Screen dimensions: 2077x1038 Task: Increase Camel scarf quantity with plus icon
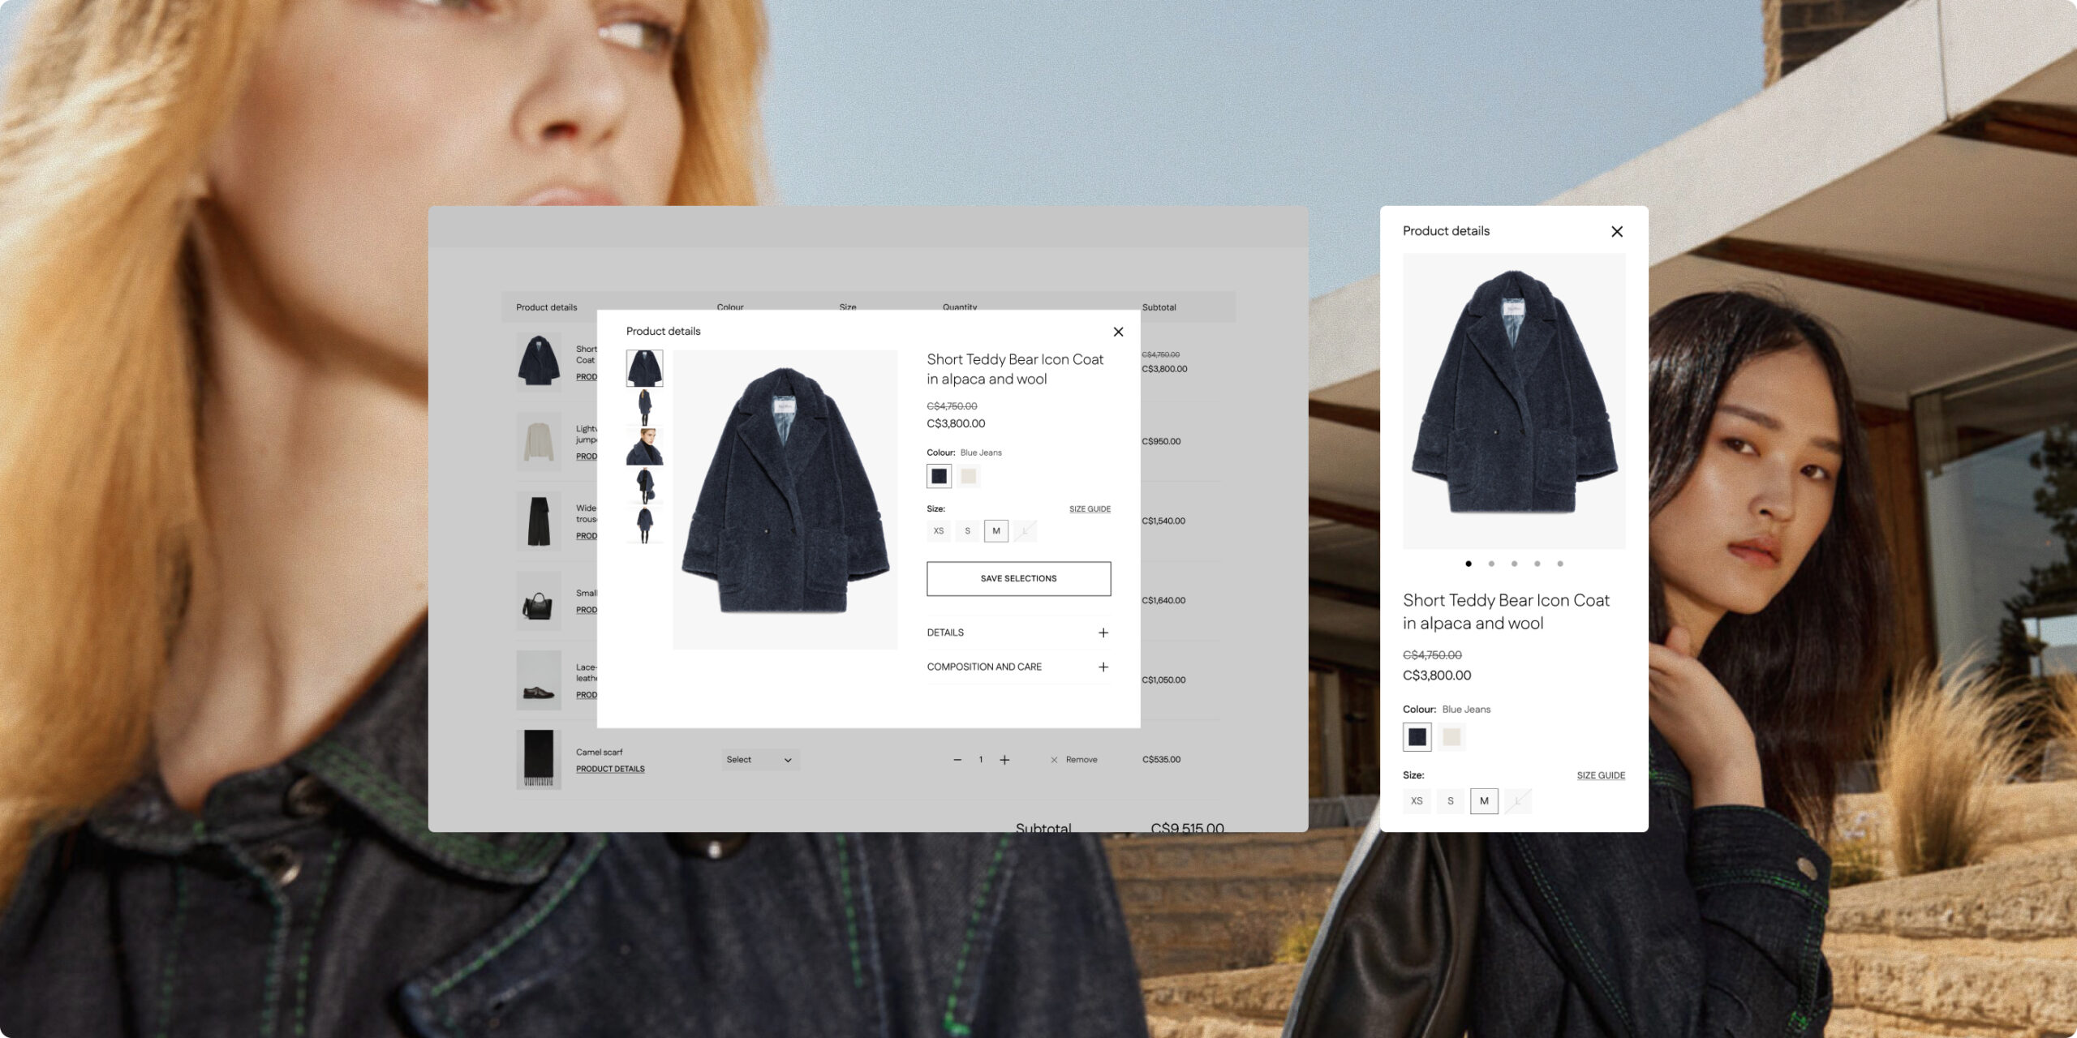tap(1004, 760)
